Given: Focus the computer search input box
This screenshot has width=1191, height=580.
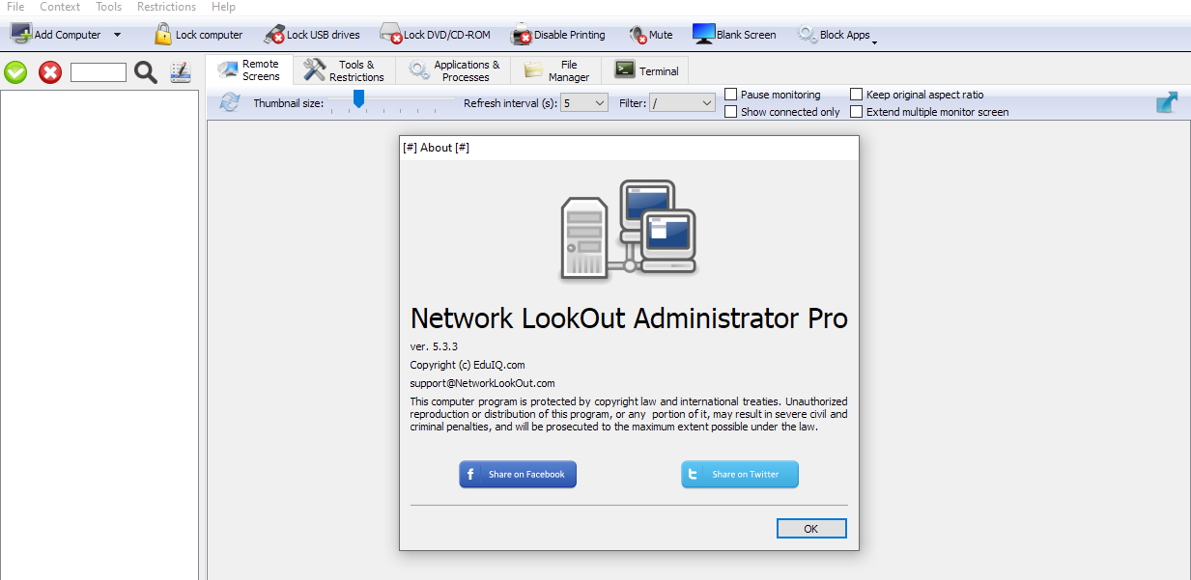Looking at the screenshot, I should pos(99,72).
